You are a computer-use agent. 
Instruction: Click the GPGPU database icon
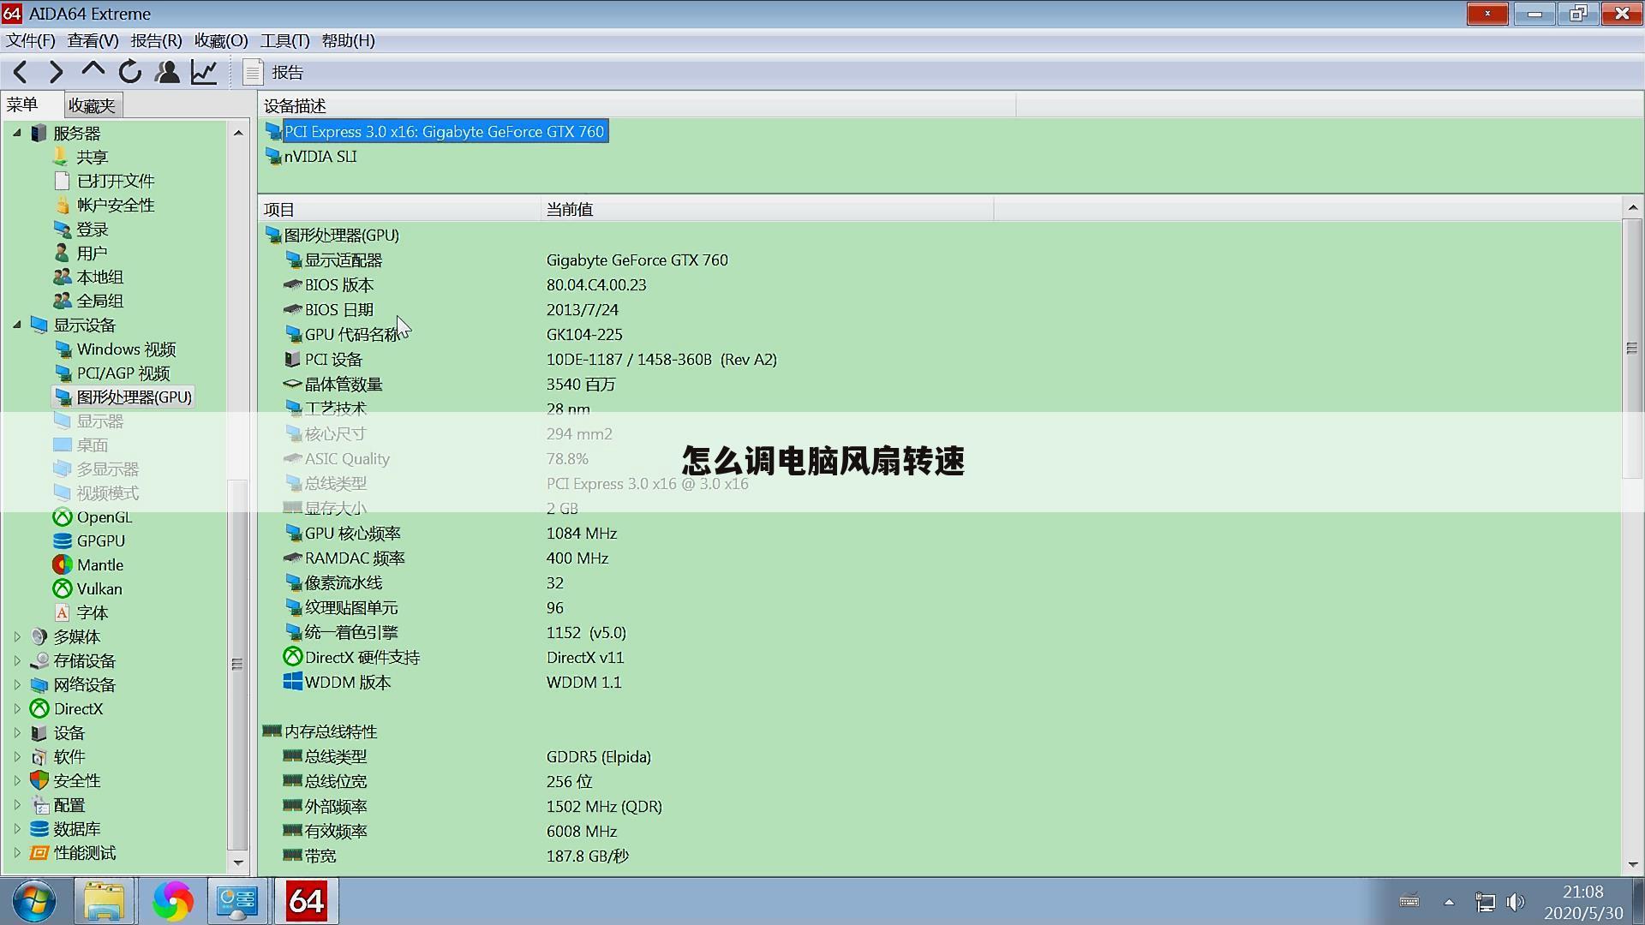tap(63, 540)
